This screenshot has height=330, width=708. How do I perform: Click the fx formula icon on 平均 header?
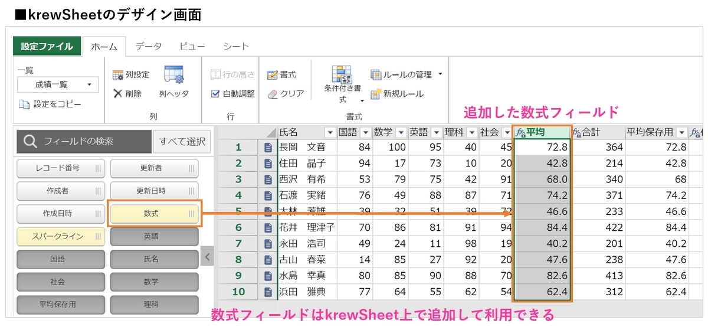click(x=520, y=132)
